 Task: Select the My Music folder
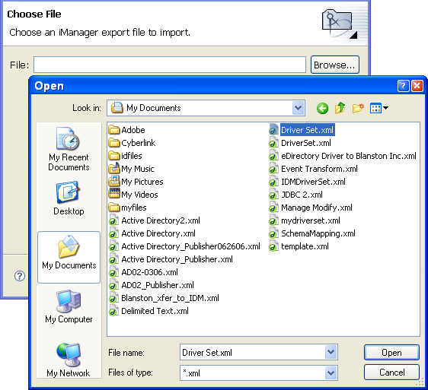131,169
